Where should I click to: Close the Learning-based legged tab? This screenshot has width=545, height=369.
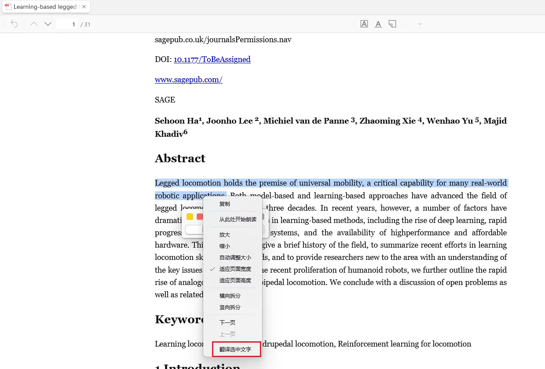click(84, 7)
